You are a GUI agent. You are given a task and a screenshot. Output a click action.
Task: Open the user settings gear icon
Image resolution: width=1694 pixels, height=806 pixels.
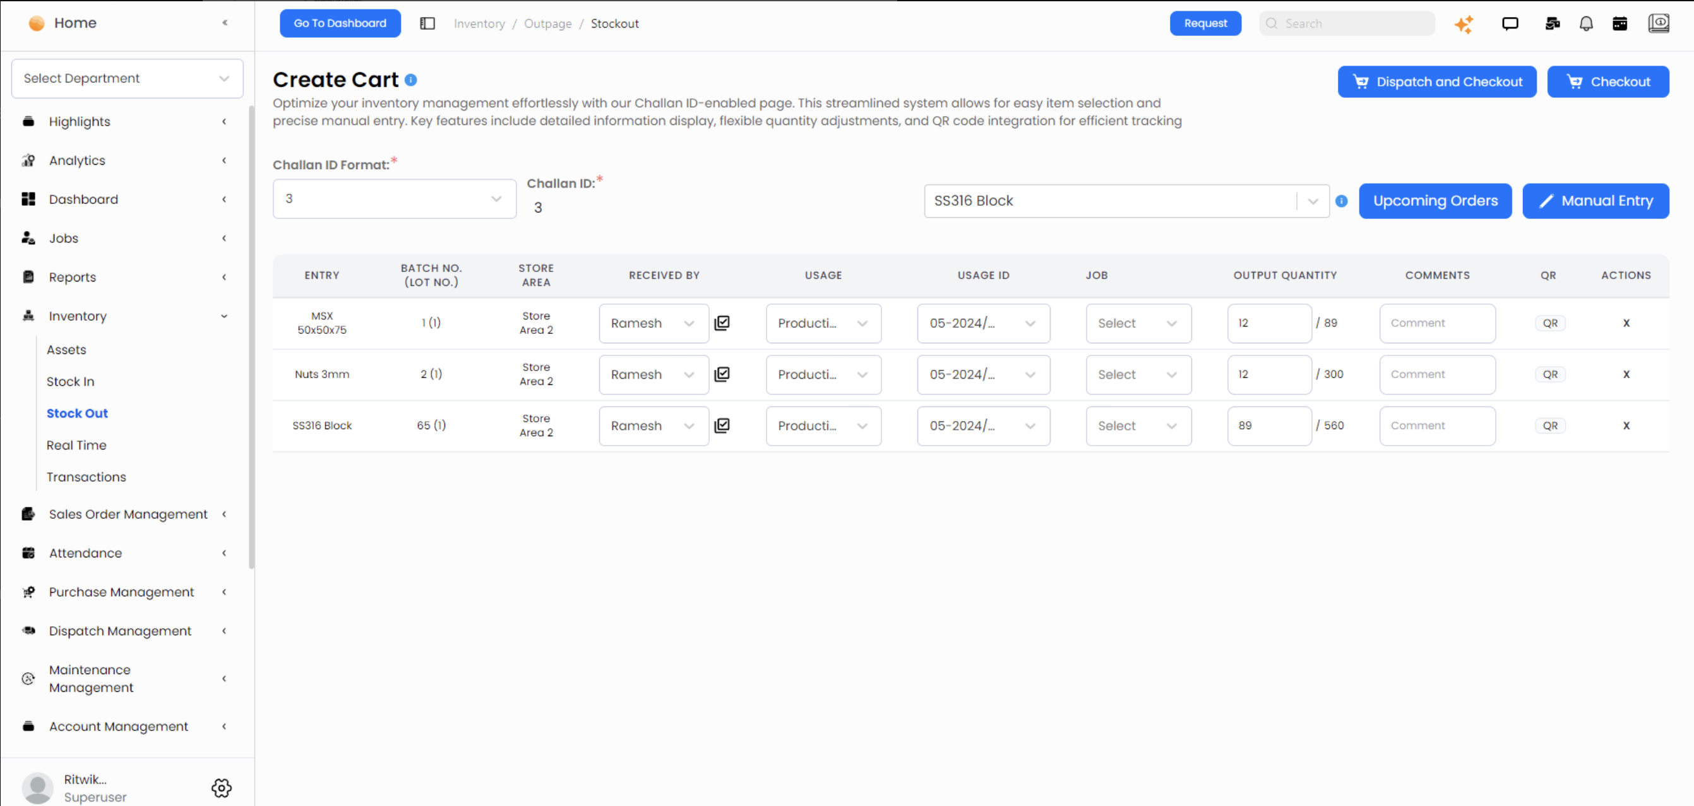click(x=222, y=788)
